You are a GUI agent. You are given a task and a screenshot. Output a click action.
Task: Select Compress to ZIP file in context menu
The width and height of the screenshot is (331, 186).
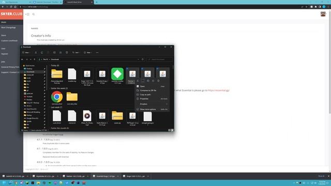152,90
